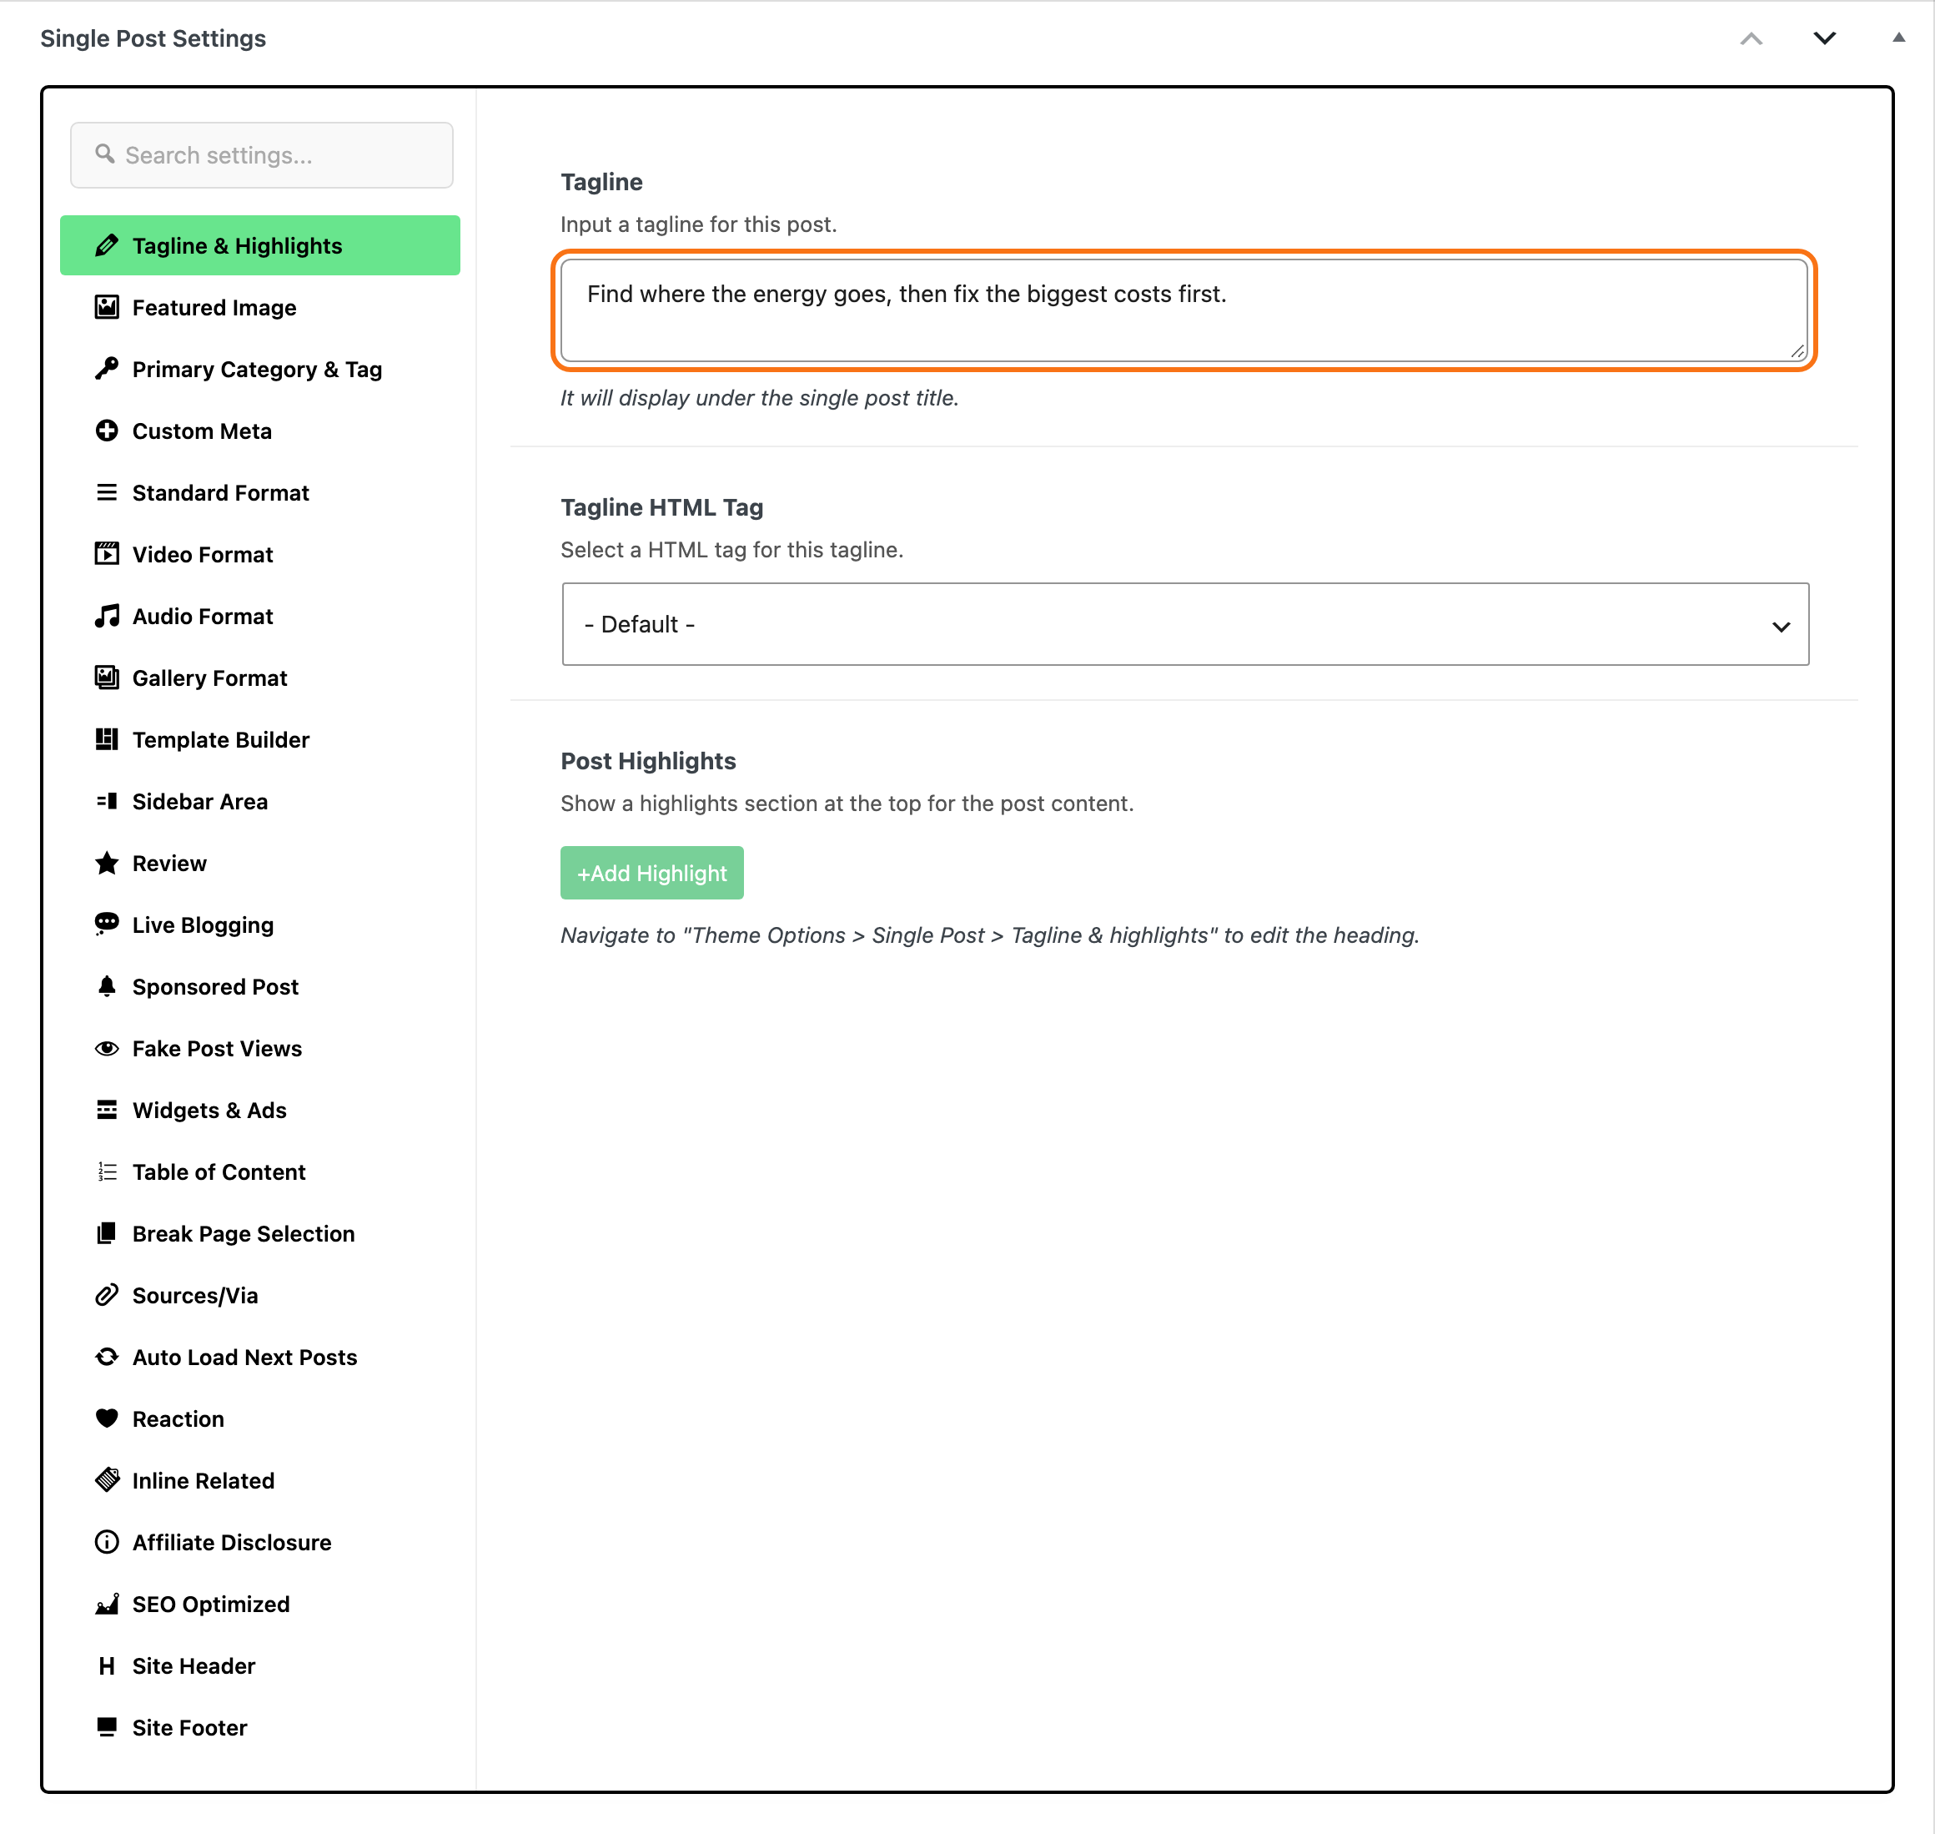Click the music note icon for Audio Format
The image size is (1935, 1834).
pos(107,616)
